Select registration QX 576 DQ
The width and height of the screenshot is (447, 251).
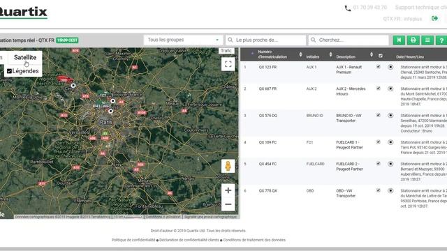point(268,116)
